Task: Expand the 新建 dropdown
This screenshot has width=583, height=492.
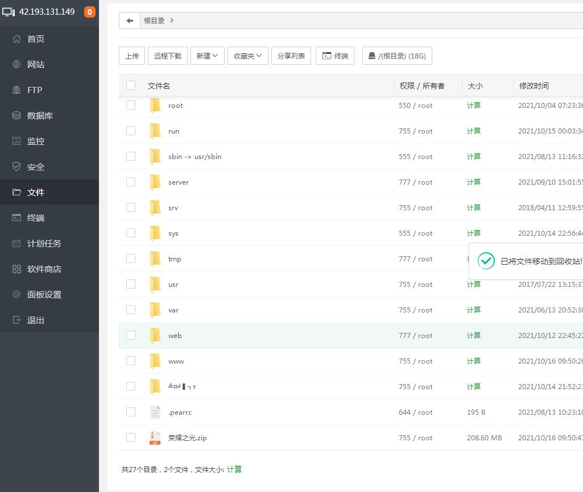Action: pos(208,56)
